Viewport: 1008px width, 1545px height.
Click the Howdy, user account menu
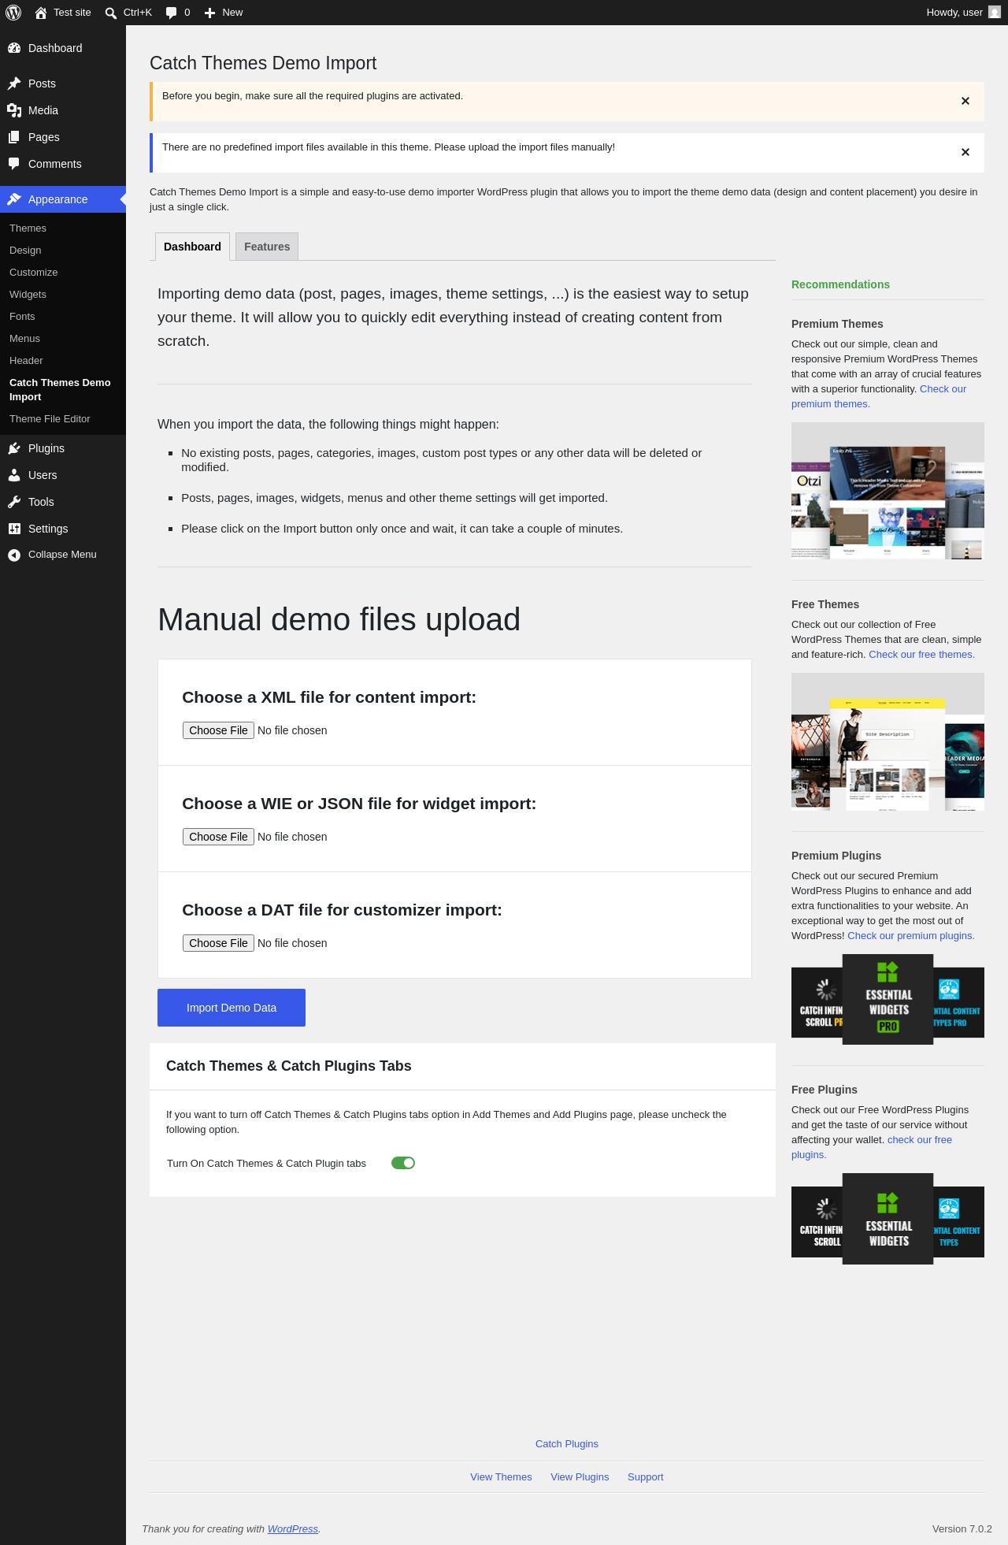coord(963,13)
